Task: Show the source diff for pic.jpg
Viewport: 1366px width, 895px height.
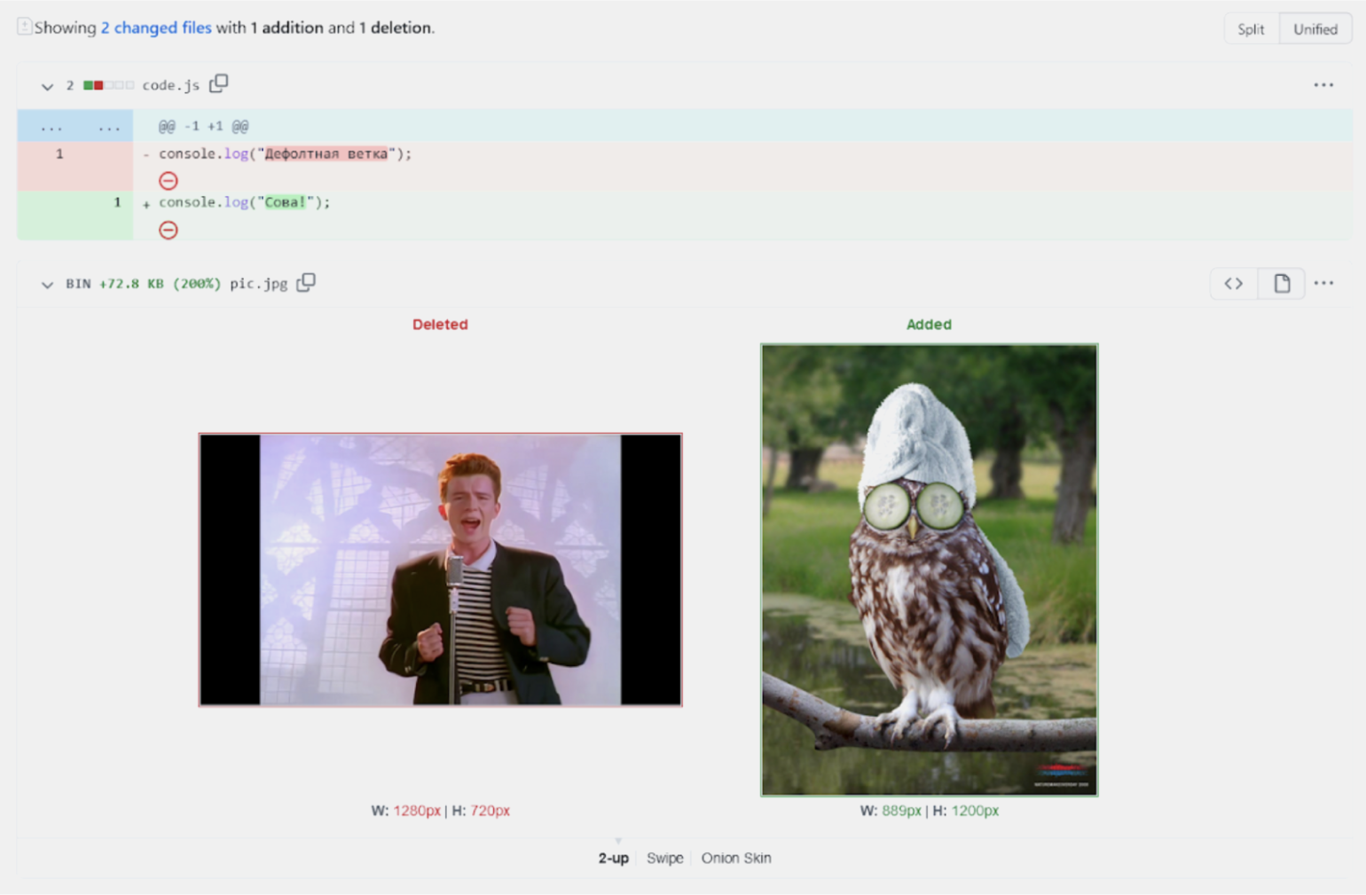Action: (1233, 284)
